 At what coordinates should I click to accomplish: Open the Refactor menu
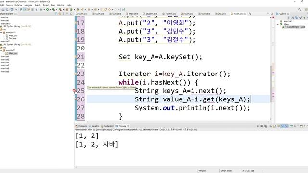click(18, 5)
